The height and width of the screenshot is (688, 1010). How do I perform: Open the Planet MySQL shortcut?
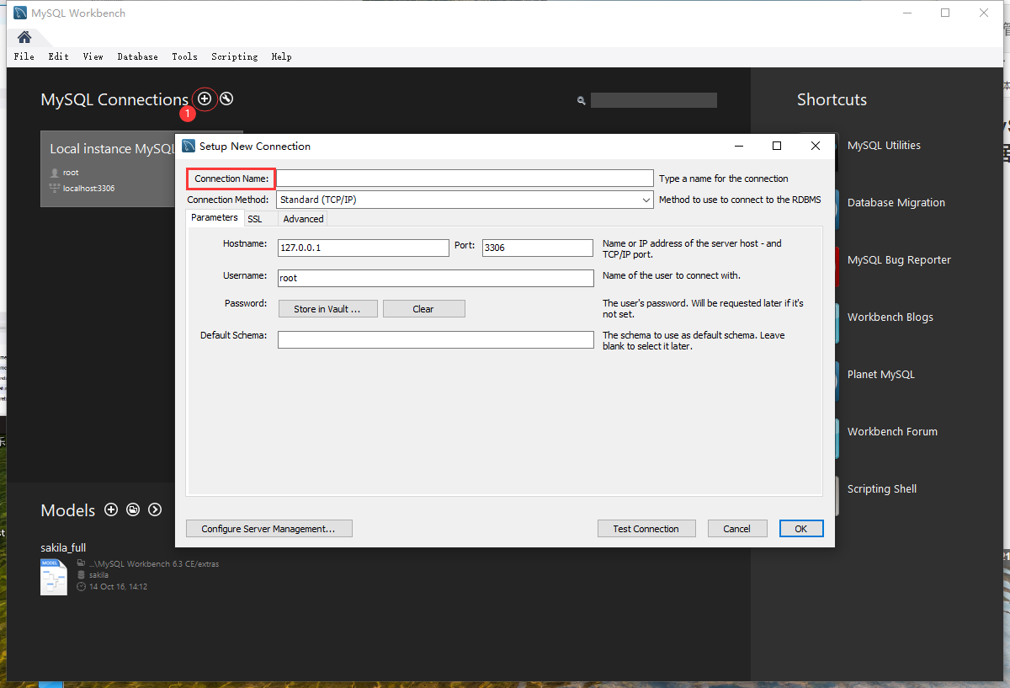click(880, 374)
